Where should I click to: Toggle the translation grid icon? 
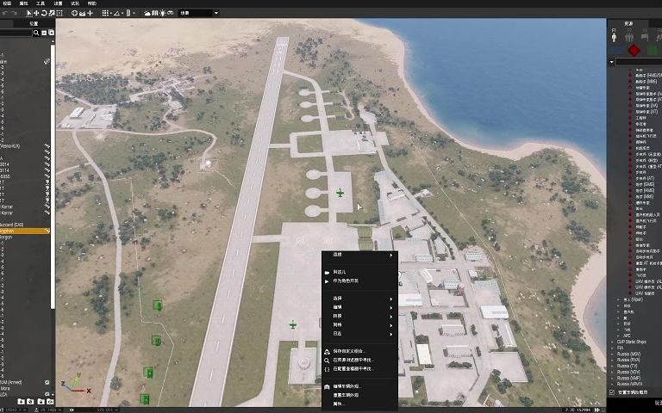pos(104,13)
